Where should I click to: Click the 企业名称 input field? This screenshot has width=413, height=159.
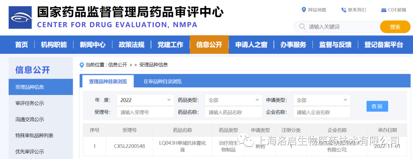322,112
